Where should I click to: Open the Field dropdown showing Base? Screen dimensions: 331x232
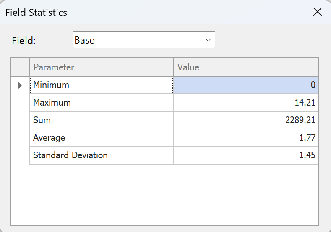point(143,40)
